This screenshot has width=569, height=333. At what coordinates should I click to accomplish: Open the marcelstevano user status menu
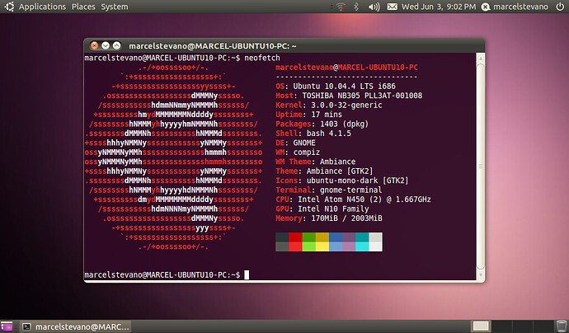tap(515, 7)
